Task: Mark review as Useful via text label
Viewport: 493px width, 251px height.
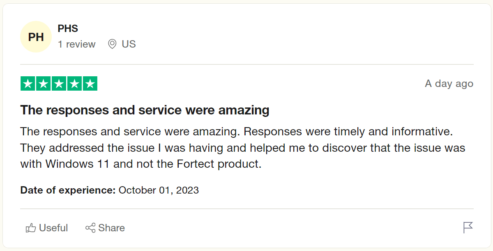Action: tap(53, 228)
